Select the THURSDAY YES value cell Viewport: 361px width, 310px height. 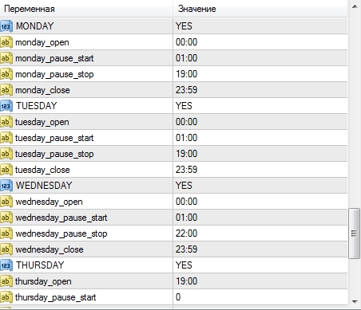[x=260, y=265]
